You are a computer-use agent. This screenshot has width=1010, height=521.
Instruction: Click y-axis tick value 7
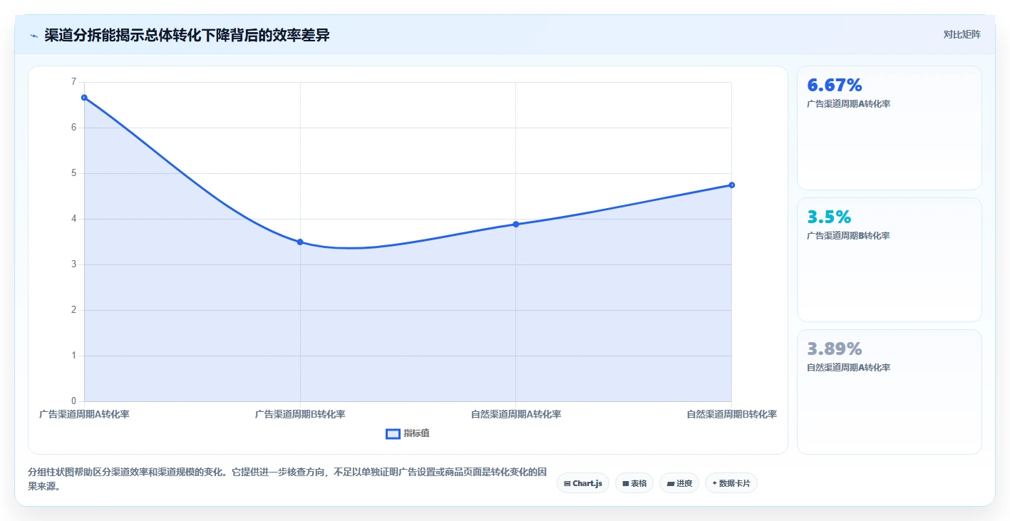point(73,82)
